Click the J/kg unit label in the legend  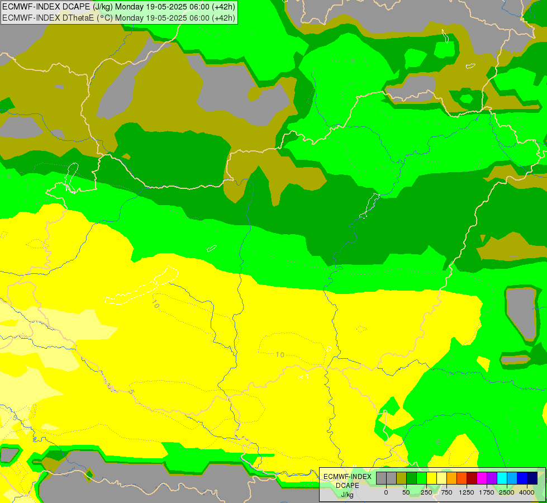pyautogui.click(x=347, y=495)
